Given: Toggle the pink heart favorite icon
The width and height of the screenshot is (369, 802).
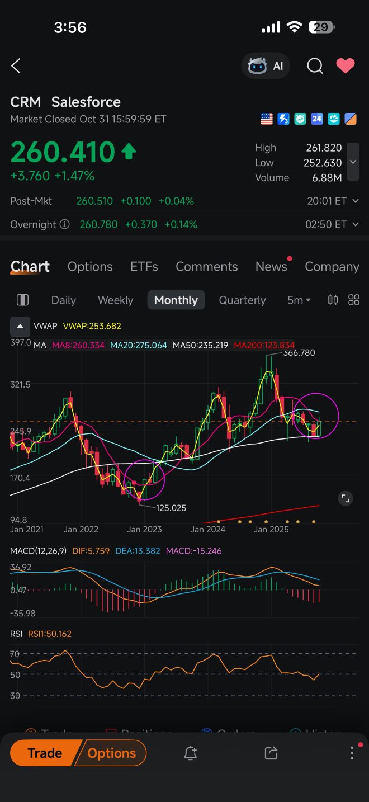Looking at the screenshot, I should coord(346,66).
